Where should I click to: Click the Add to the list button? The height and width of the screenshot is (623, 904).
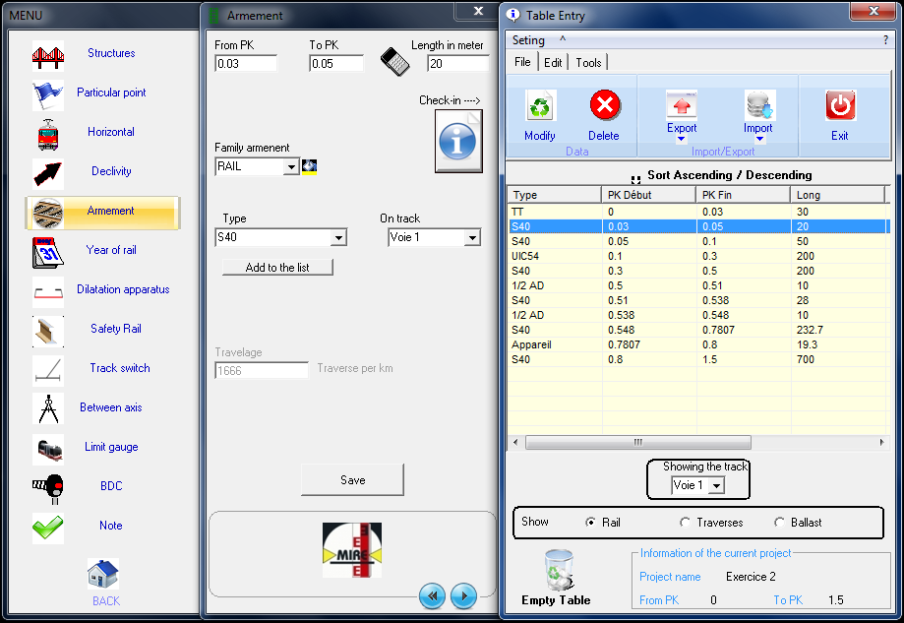coord(277,268)
